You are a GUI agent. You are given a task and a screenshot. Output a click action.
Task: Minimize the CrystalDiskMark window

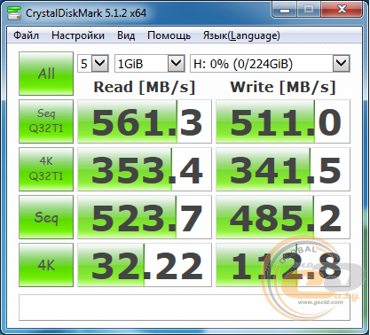coord(285,10)
